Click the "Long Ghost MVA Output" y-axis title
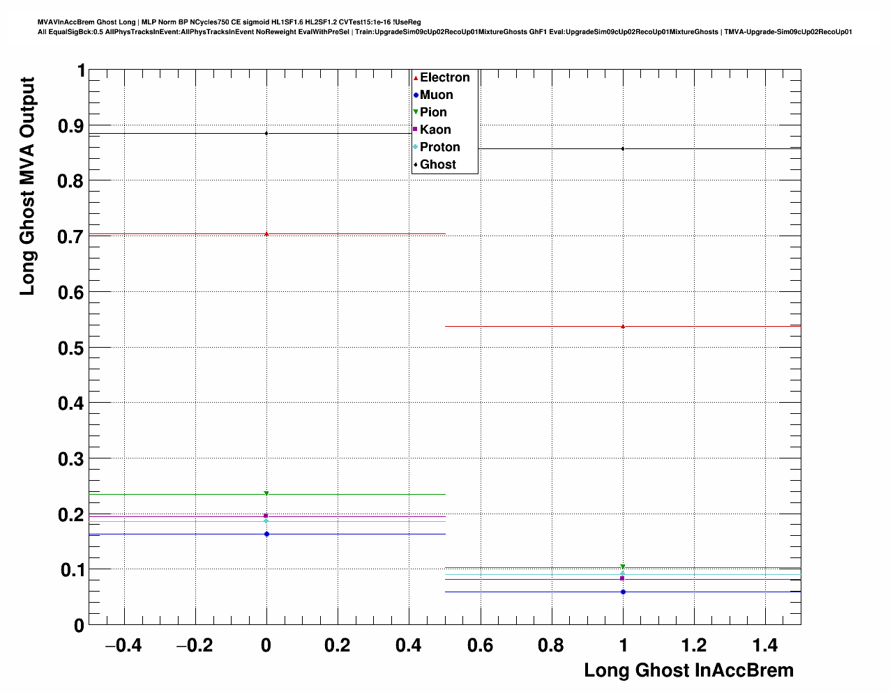 click(27, 186)
